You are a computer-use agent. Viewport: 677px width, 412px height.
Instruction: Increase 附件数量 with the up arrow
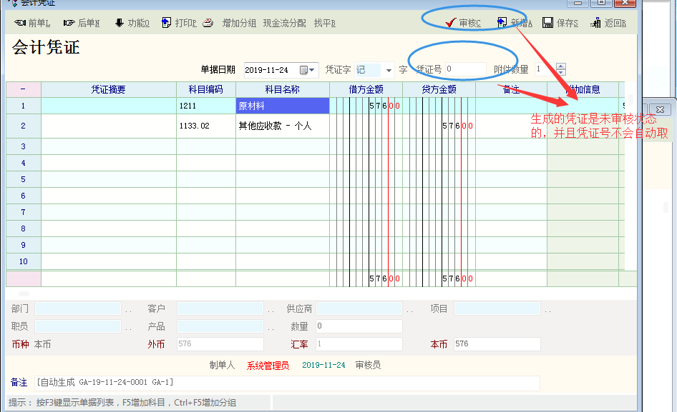(560, 66)
